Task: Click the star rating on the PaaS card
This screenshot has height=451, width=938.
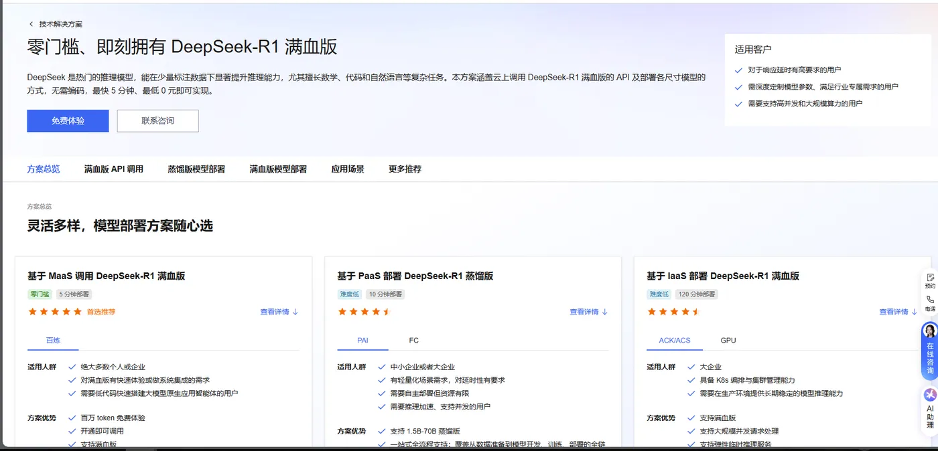Action: (364, 312)
